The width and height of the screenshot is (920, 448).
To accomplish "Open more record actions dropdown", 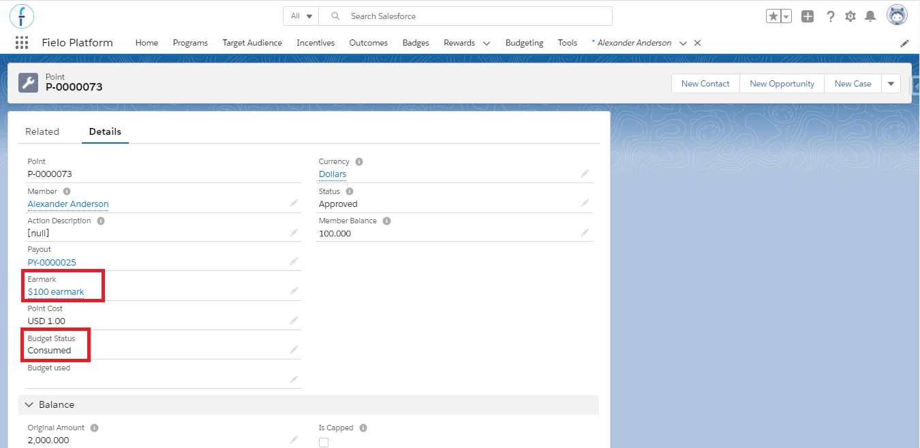I will [x=891, y=84].
